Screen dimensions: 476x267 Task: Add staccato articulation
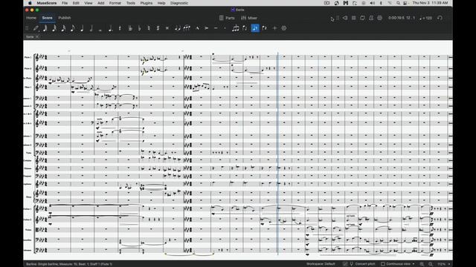pos(225,28)
